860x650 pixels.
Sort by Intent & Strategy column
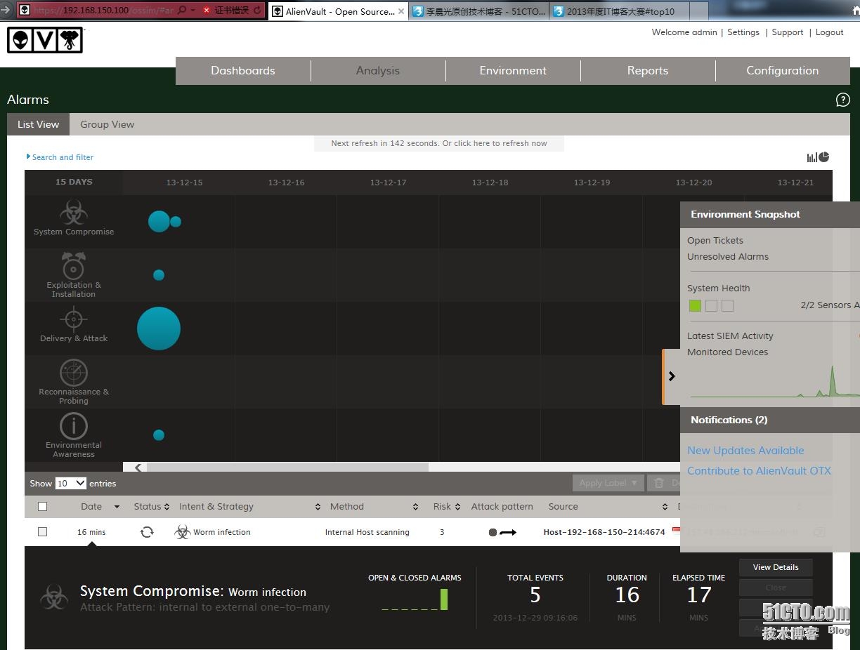(249, 507)
